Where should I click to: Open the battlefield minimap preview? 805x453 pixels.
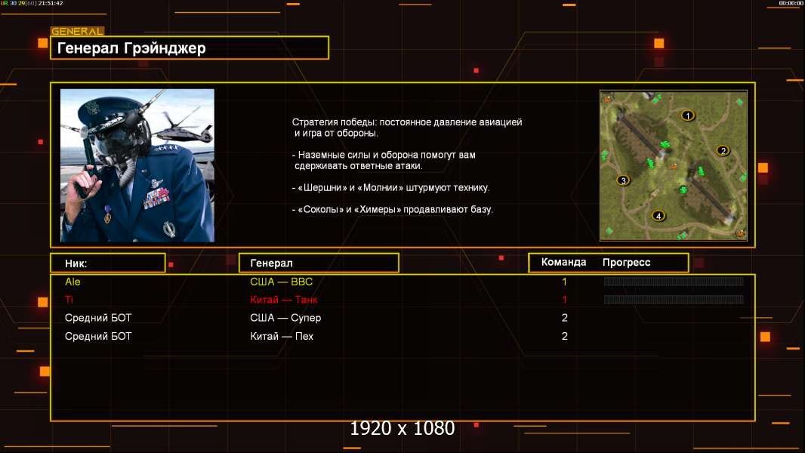click(x=674, y=165)
